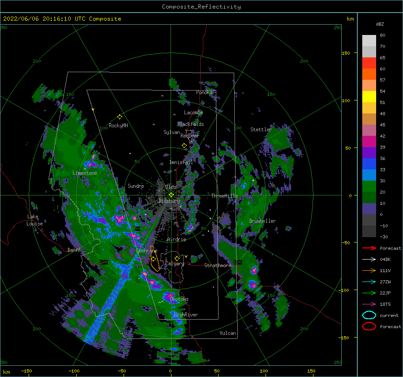Click the Ponoka city label
The image size is (403, 377).
point(204,92)
